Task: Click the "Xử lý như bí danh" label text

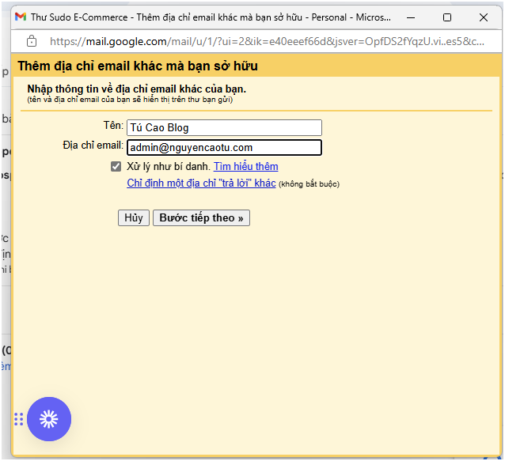Action: click(x=168, y=167)
